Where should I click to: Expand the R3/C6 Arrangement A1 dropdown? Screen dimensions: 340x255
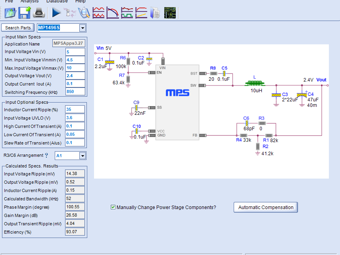pos(83,156)
